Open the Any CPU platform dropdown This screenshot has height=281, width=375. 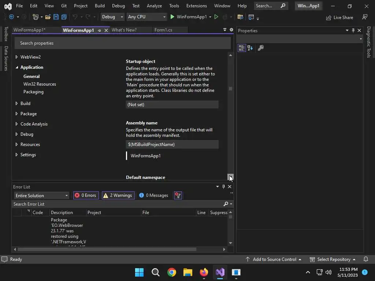pos(146,17)
